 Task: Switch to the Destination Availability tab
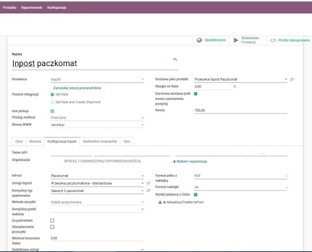tap(100, 141)
